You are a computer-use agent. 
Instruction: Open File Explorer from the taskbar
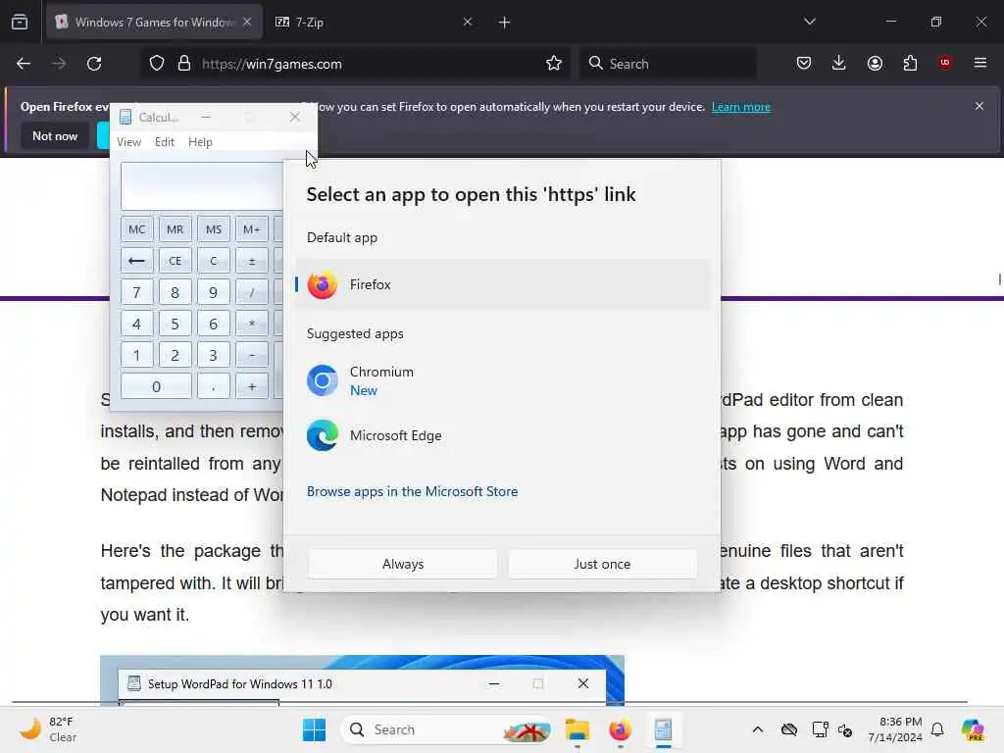(577, 729)
